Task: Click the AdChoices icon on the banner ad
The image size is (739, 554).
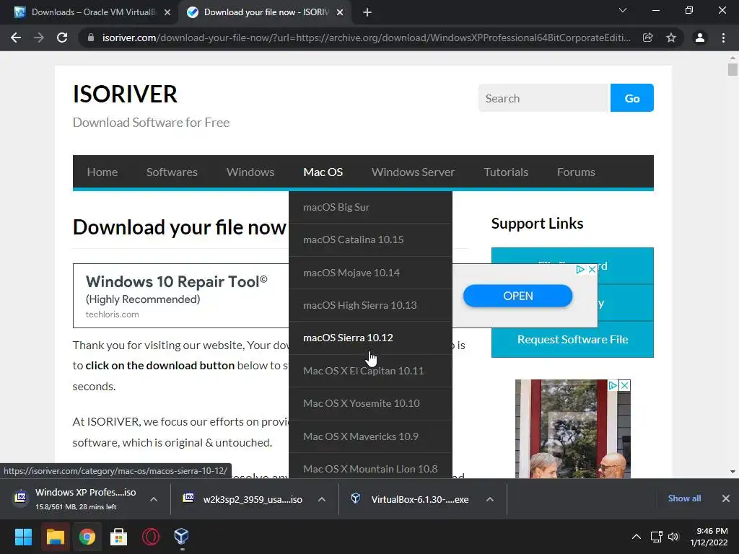Action: point(581,270)
